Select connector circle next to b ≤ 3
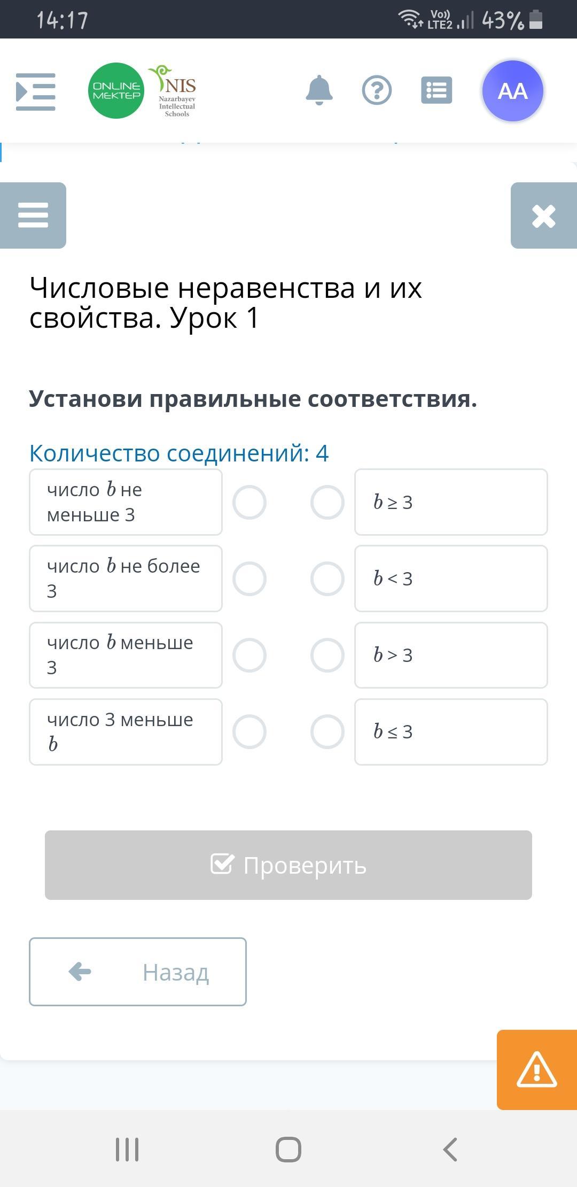The image size is (577, 1187). tap(328, 732)
